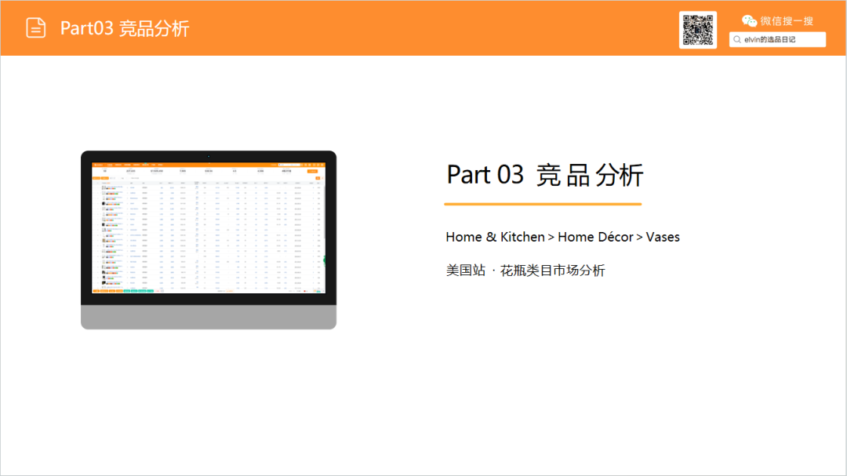
Task: Click the header title "Part03 竞品分析"
Action: point(125,29)
